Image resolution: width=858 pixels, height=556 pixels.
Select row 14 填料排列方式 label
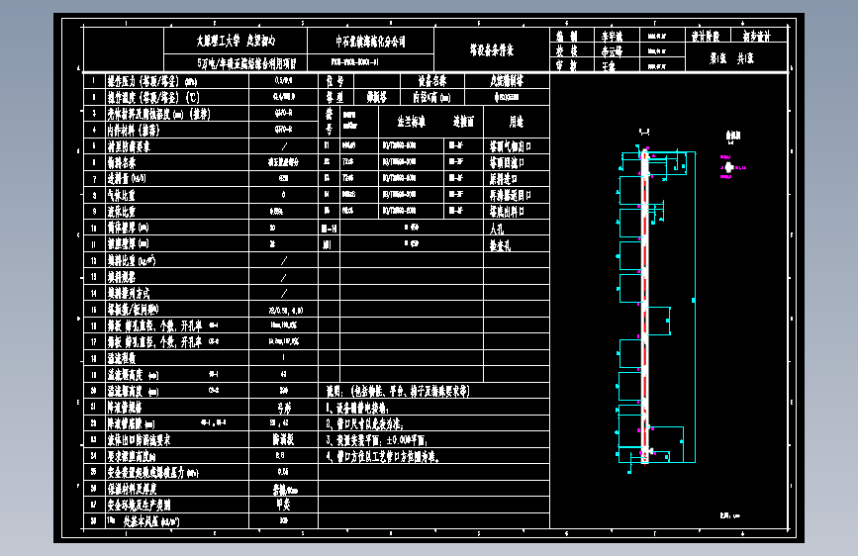pyautogui.click(x=129, y=293)
